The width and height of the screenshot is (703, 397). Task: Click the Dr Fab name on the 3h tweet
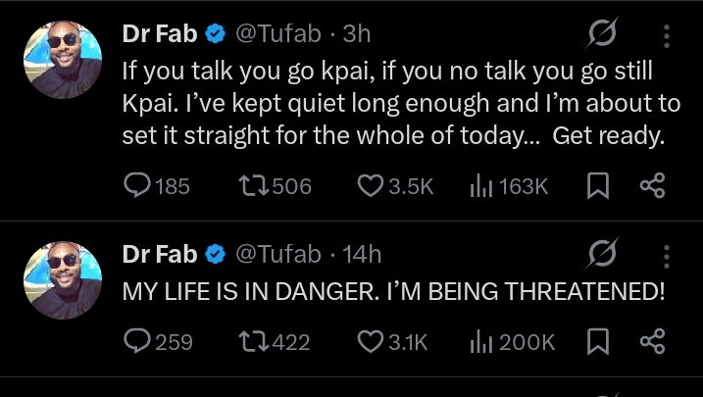point(159,34)
